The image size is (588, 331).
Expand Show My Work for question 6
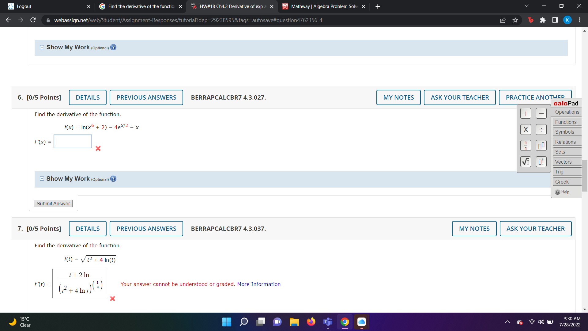click(x=42, y=179)
